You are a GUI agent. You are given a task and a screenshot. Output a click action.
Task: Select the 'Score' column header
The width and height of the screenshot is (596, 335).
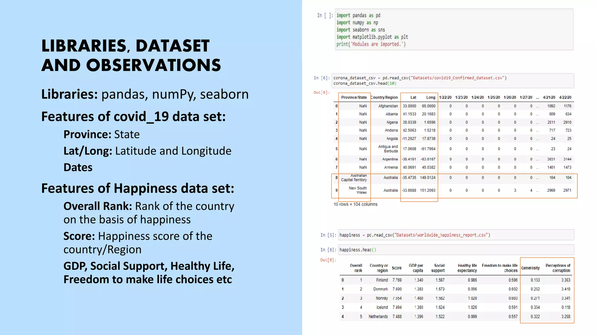(x=397, y=268)
